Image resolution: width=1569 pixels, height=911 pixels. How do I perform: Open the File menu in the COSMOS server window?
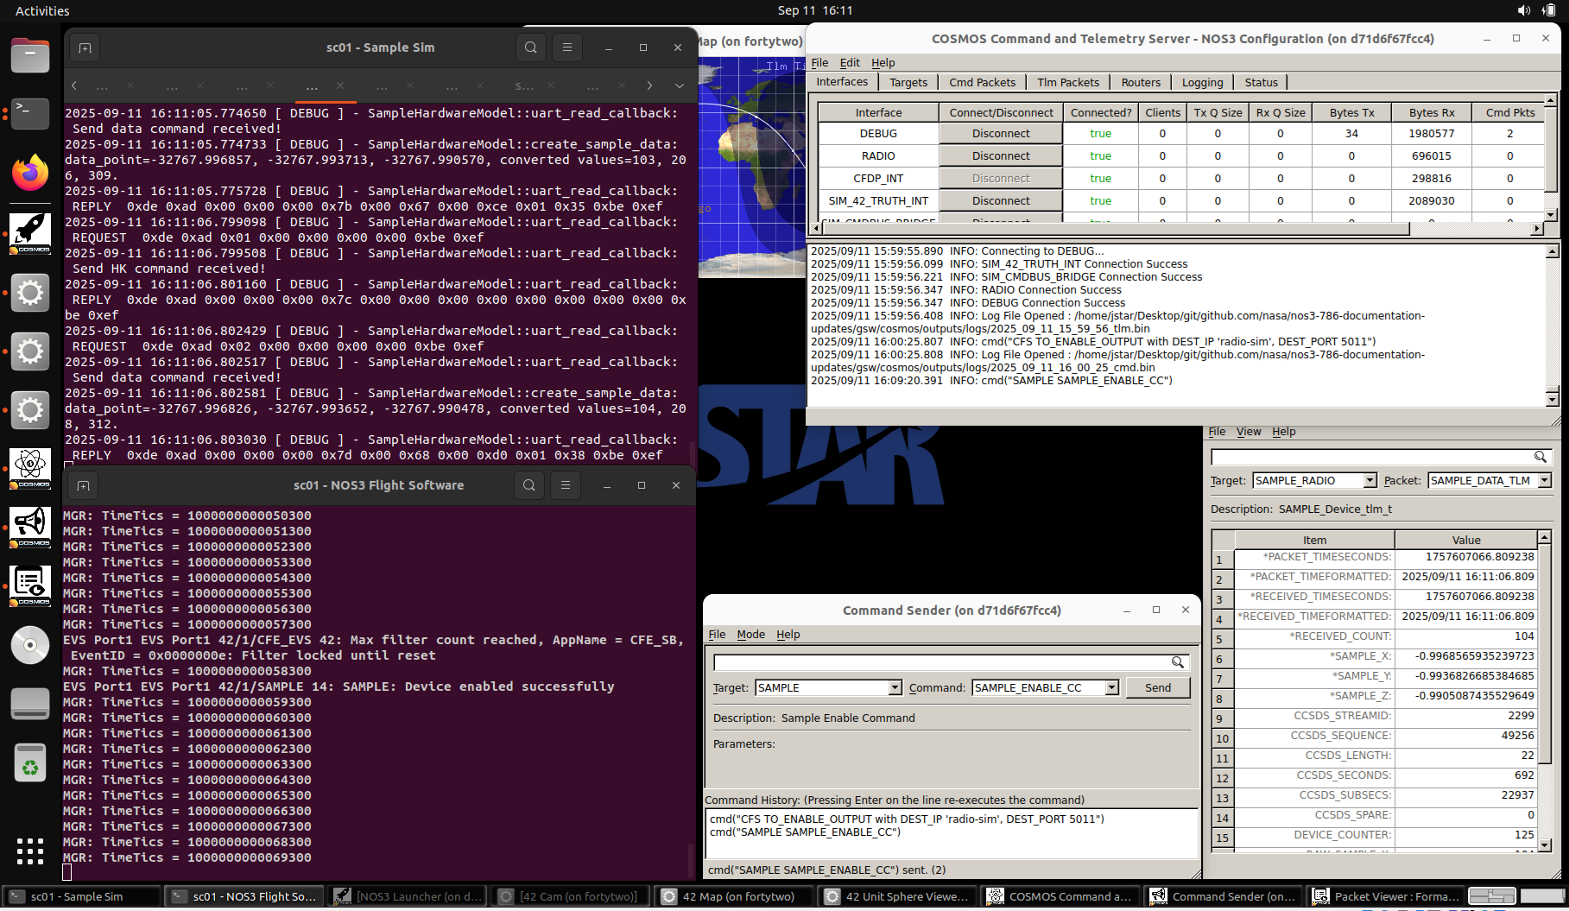(x=819, y=62)
